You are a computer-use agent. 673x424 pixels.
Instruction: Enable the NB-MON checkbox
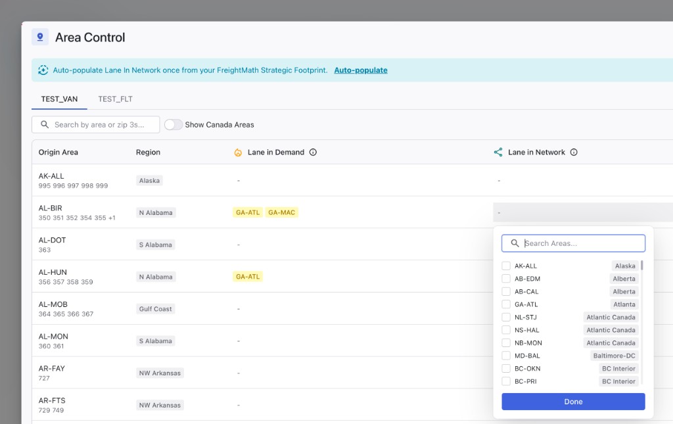point(506,343)
